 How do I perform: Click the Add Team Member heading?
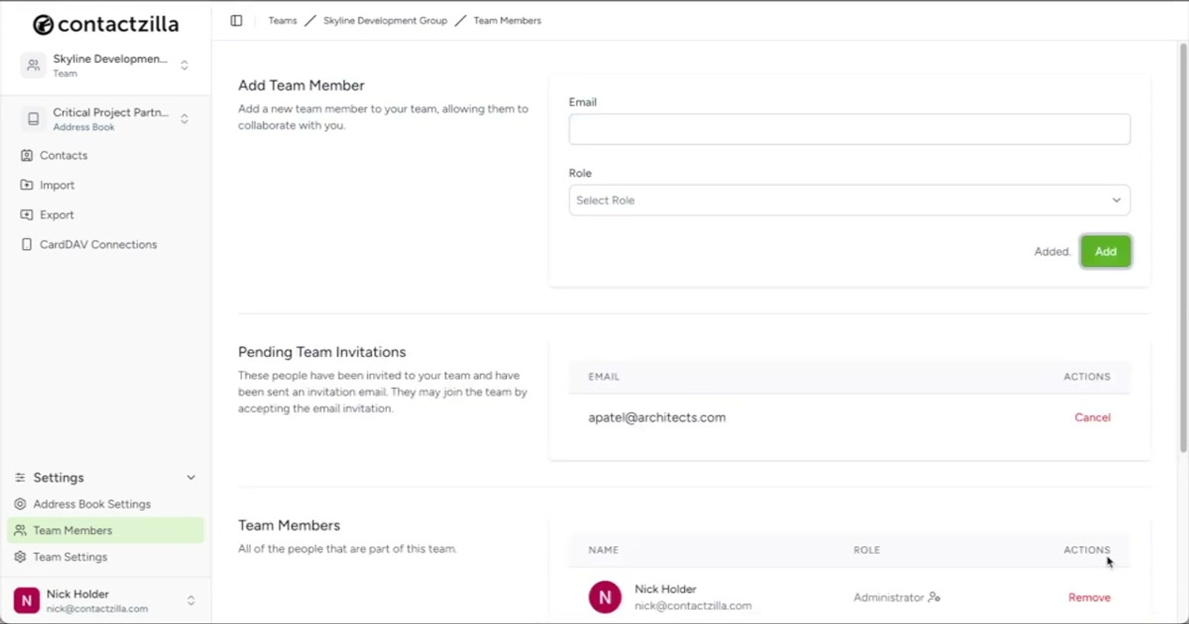301,85
